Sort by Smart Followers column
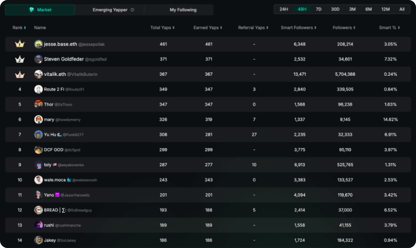The image size is (416, 248). [x=298, y=28]
